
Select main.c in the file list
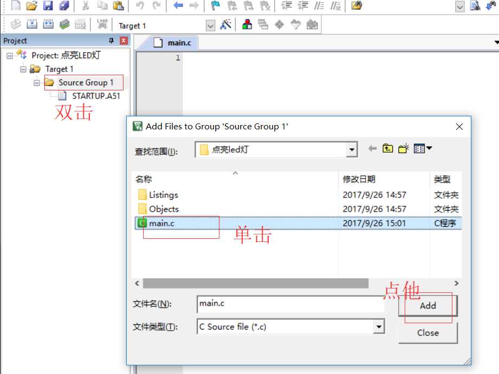coord(298,223)
